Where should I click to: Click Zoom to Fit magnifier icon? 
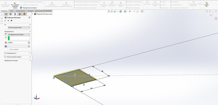(x=109, y=11)
